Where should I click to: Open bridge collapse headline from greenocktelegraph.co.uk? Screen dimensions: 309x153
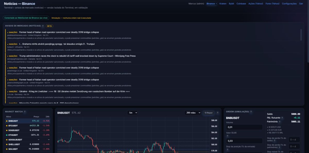coord(59,80)
